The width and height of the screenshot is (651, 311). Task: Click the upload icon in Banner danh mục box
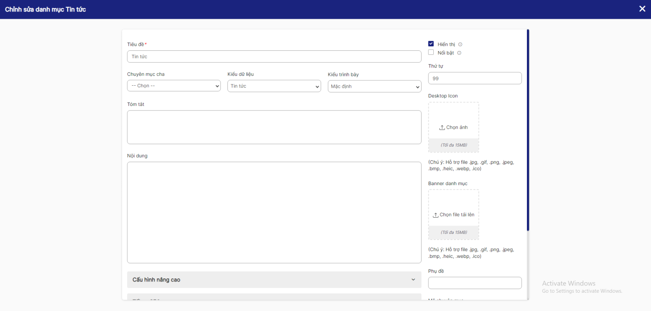435,215
